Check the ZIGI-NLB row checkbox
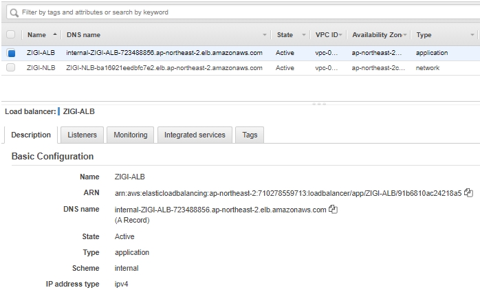The image size is (480, 290). click(11, 67)
